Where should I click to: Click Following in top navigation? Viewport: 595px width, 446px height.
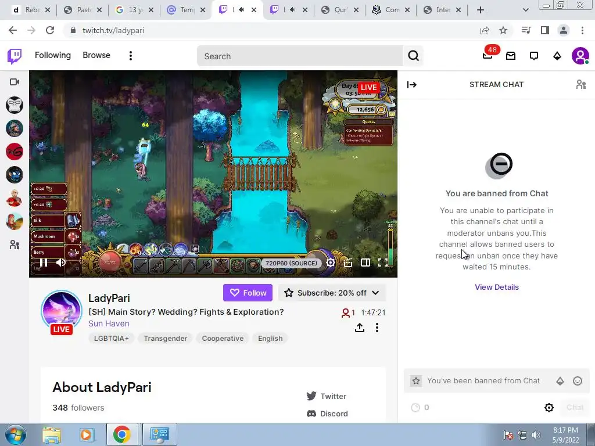click(53, 55)
